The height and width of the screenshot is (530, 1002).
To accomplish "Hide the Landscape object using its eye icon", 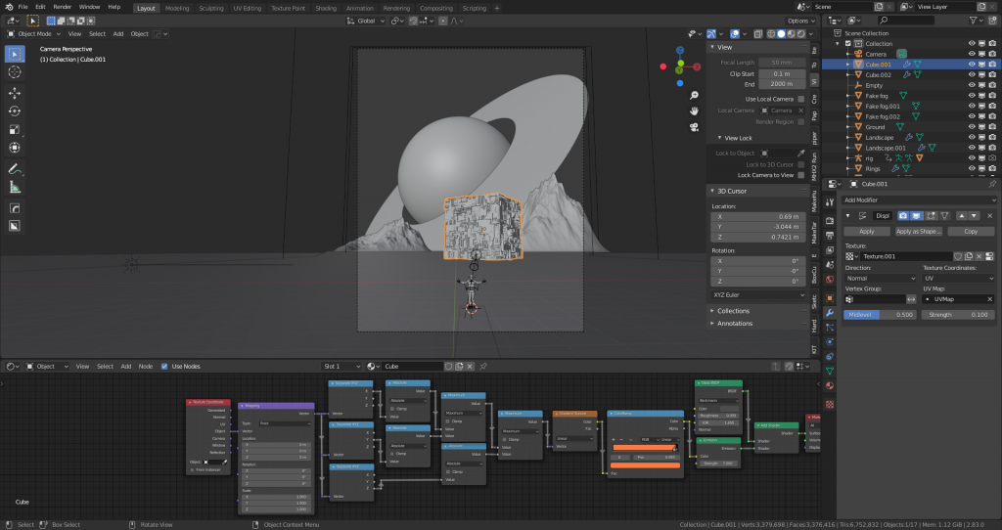I will 972,137.
